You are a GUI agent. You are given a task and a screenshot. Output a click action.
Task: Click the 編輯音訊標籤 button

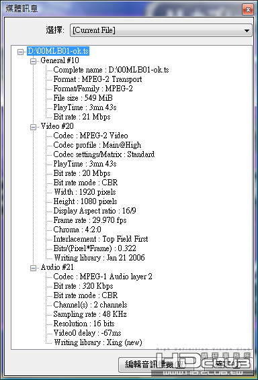(x=153, y=365)
